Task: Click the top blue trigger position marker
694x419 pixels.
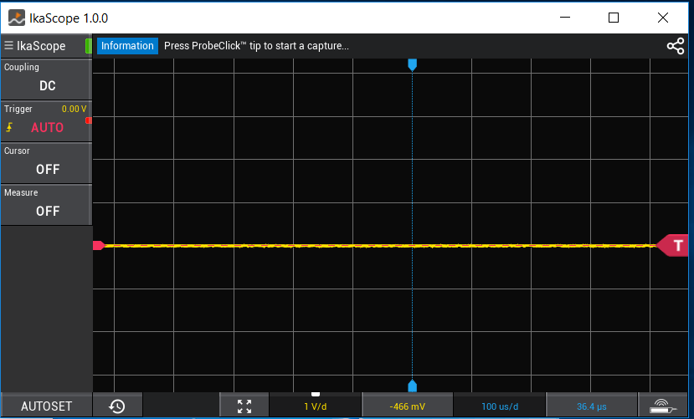Action: tap(412, 64)
